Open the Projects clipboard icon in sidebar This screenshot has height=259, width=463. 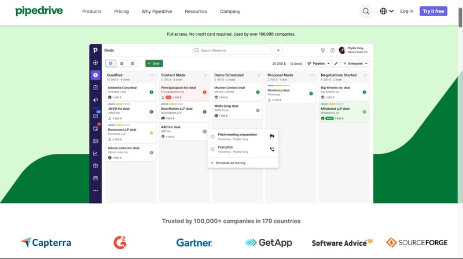click(x=95, y=87)
